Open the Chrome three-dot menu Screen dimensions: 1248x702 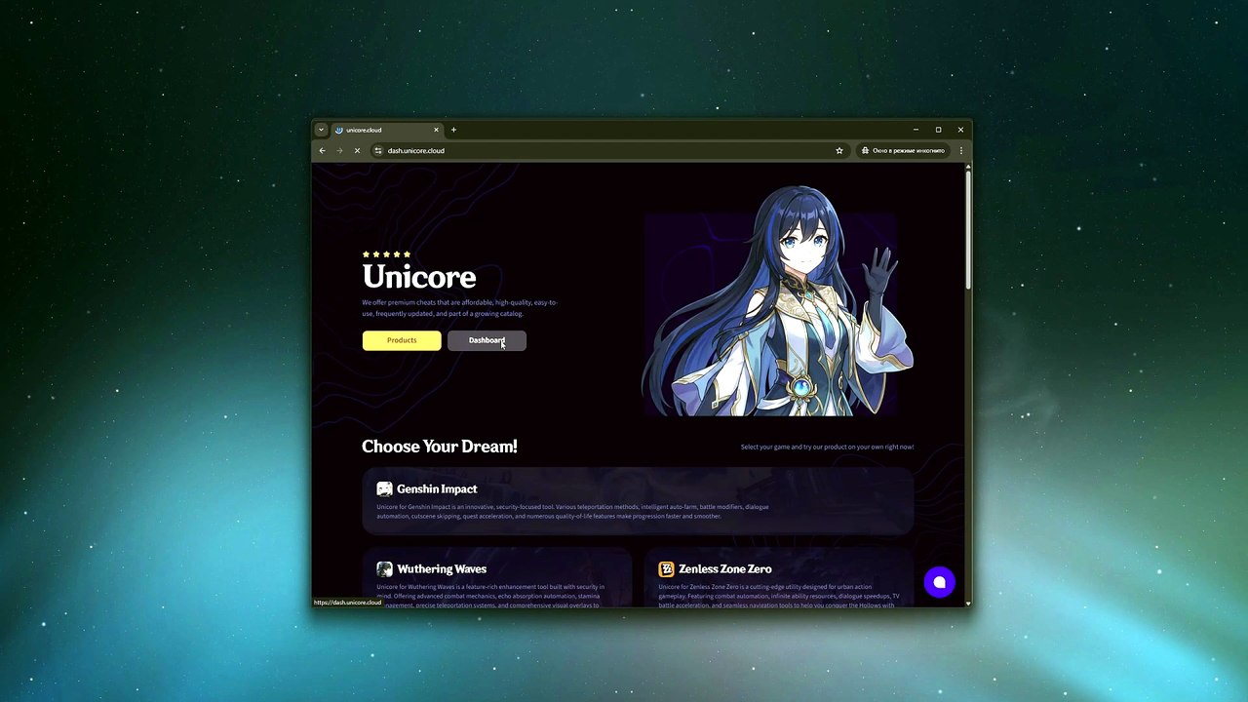961,150
